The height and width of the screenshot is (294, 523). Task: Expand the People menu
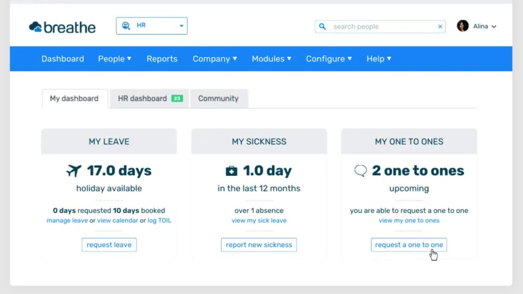click(x=115, y=59)
